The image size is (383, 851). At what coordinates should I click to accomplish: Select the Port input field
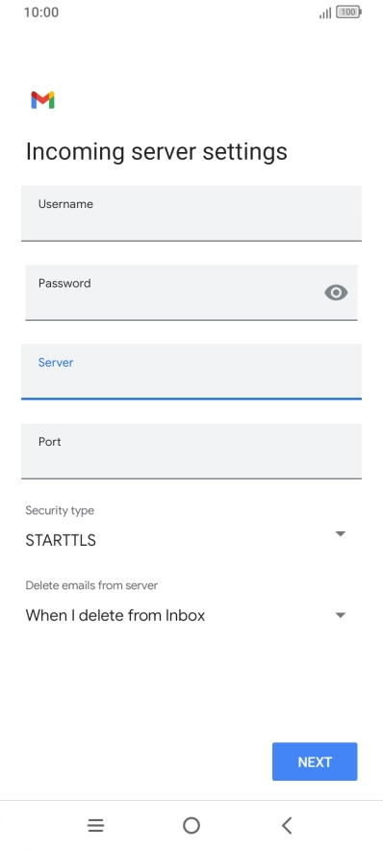[191, 451]
